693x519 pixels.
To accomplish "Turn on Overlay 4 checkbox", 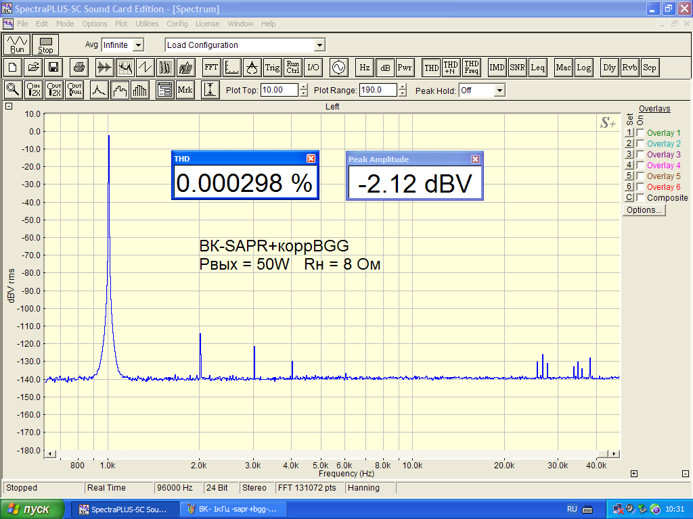I will pyautogui.click(x=640, y=166).
